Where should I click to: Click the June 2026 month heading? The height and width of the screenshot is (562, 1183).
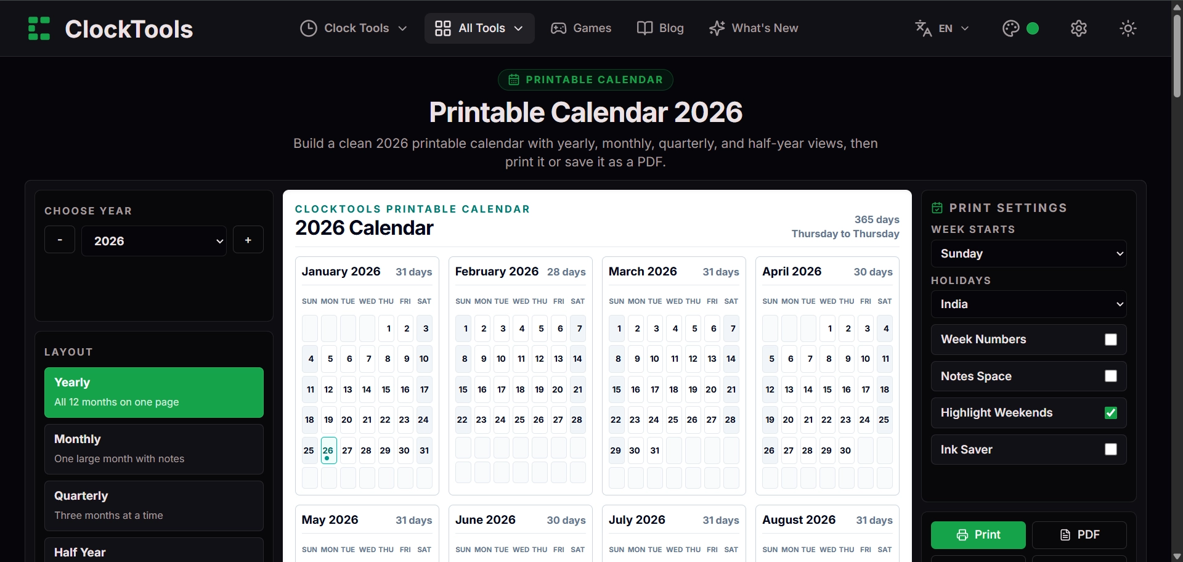pos(486,520)
